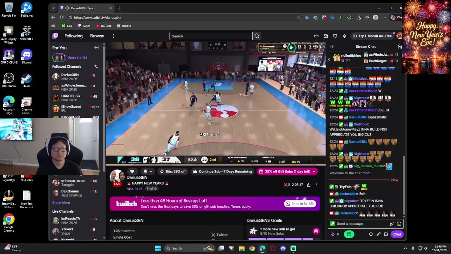Open mod tools sword icon
Viewport: 451px width, 254px height.
378,234
